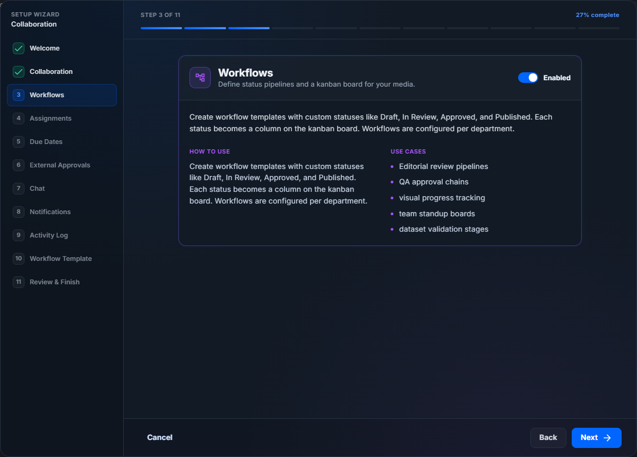
Task: Click the step 8 number badge
Action: 19,212
